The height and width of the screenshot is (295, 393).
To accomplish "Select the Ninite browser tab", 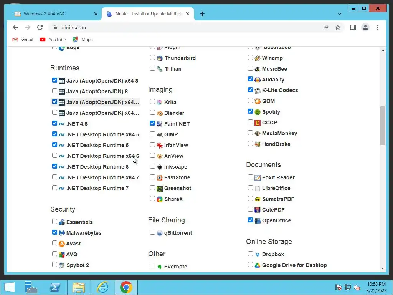I will tap(148, 14).
